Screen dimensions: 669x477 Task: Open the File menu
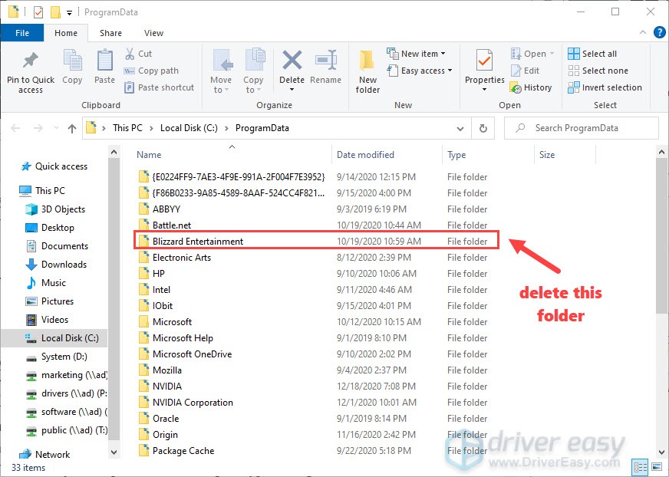click(22, 33)
